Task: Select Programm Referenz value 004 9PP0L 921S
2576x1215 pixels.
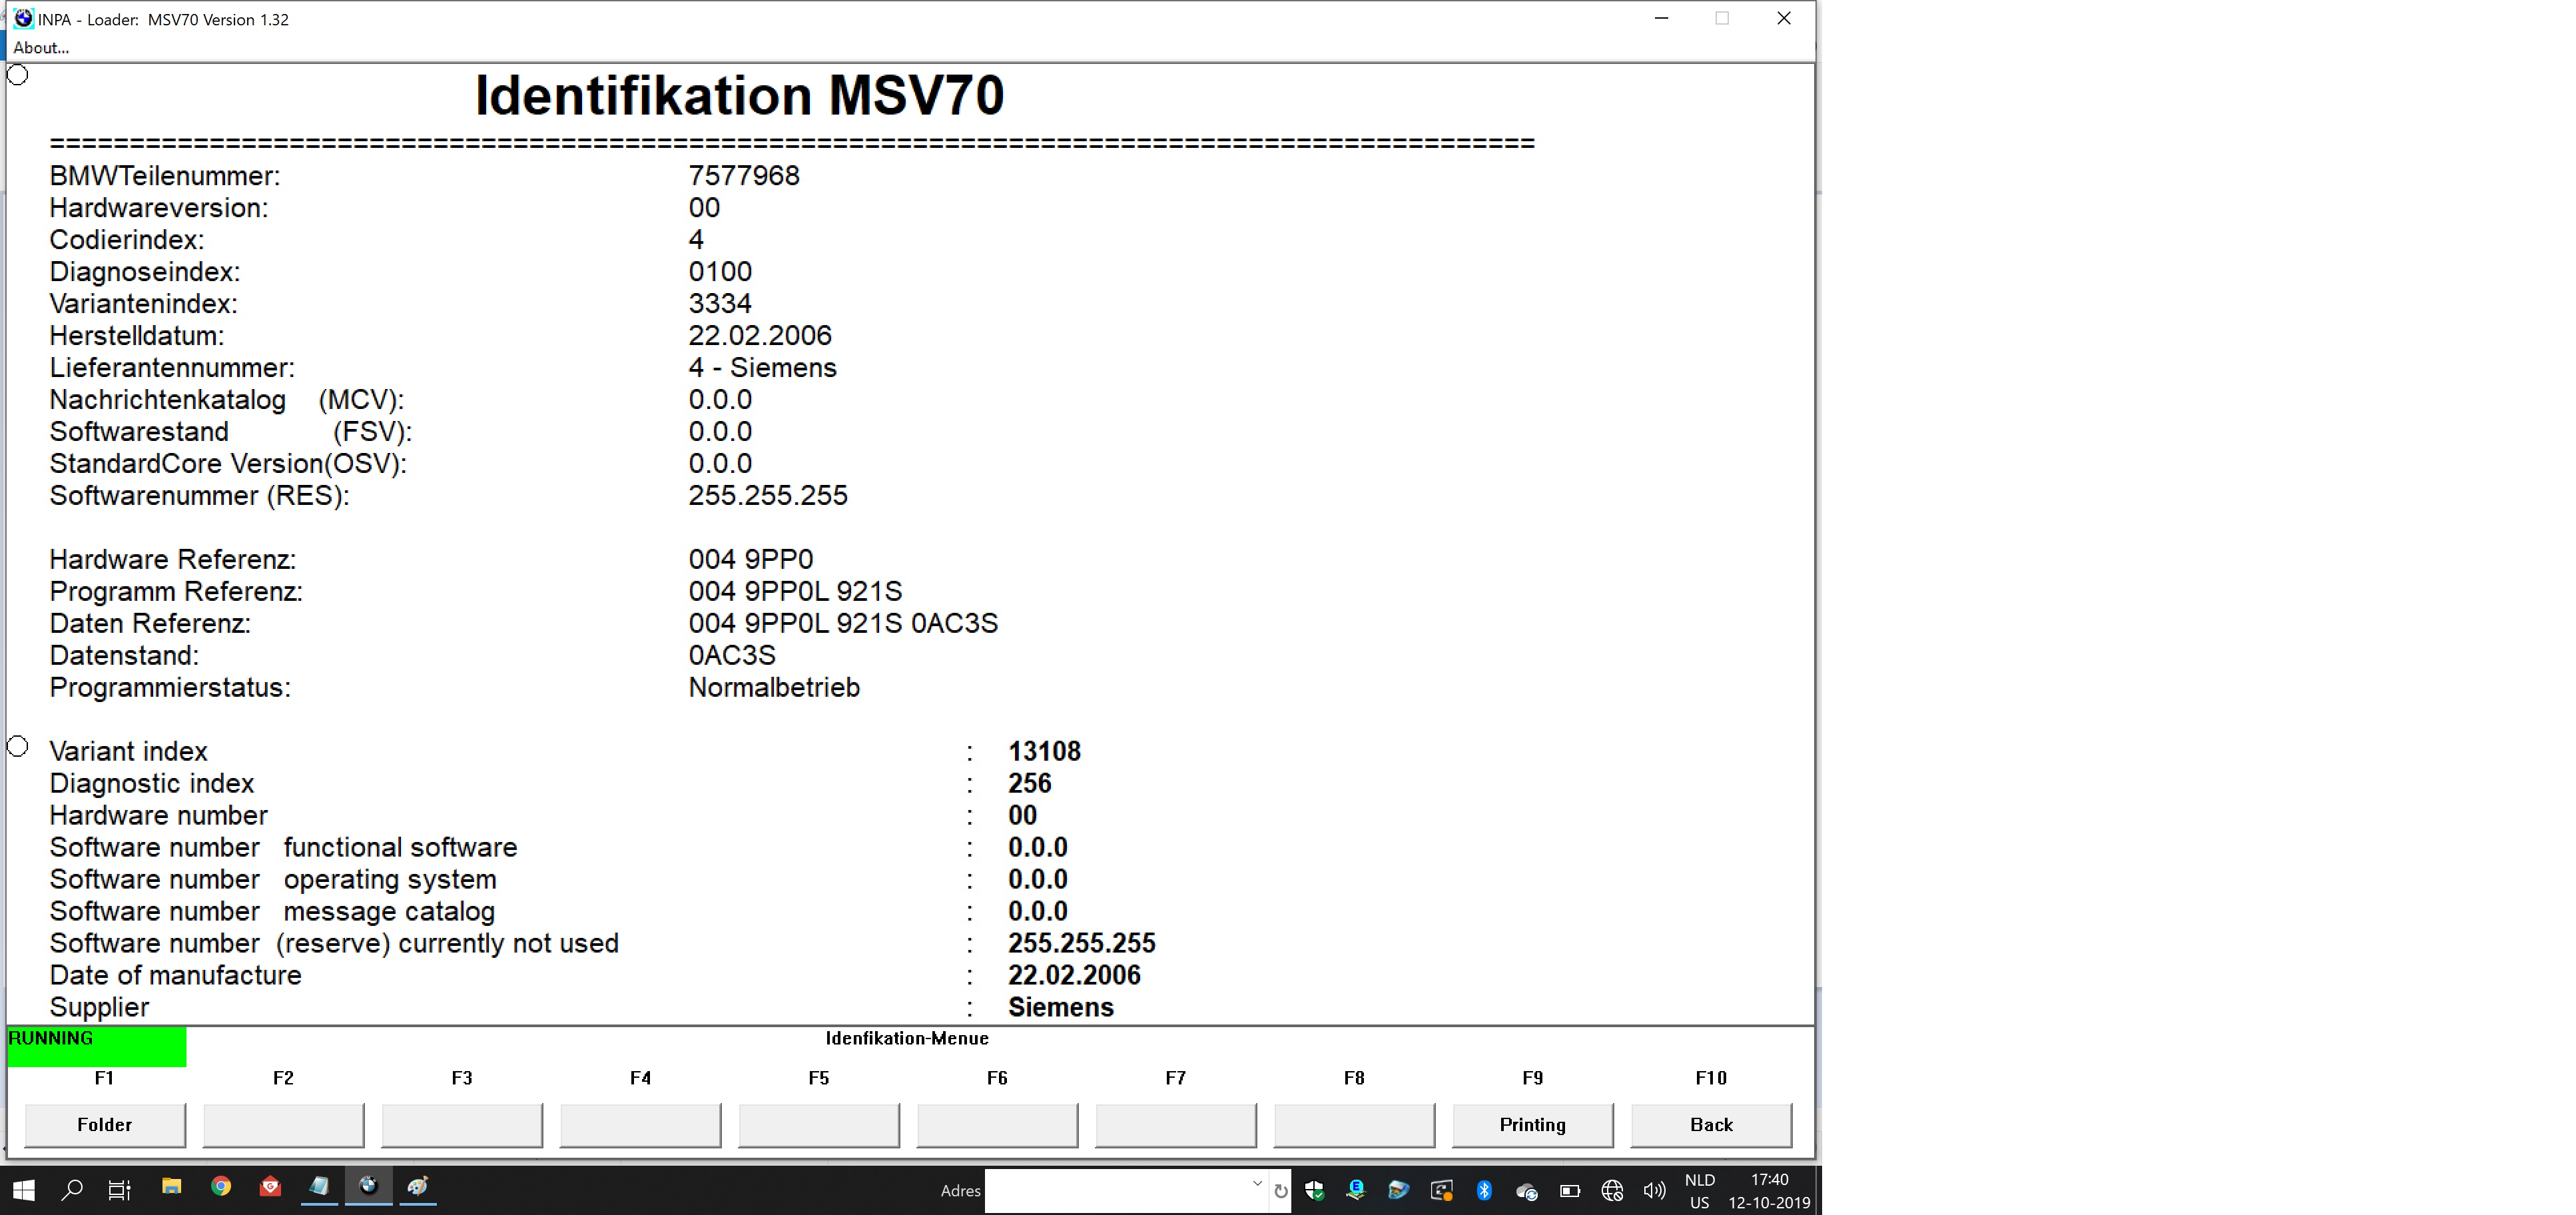Action: pos(795,592)
